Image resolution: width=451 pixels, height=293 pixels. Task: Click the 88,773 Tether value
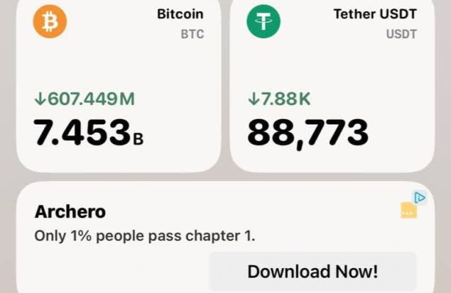point(308,133)
